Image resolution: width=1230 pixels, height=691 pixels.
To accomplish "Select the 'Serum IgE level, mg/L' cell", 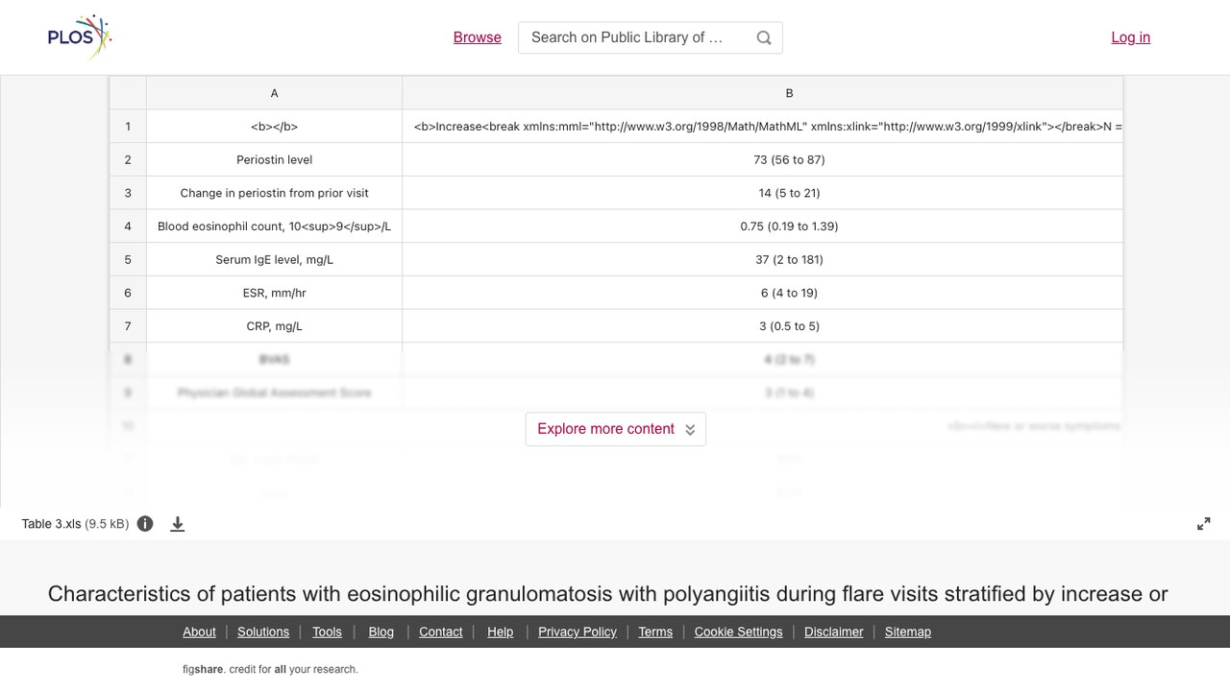I will (274, 259).
